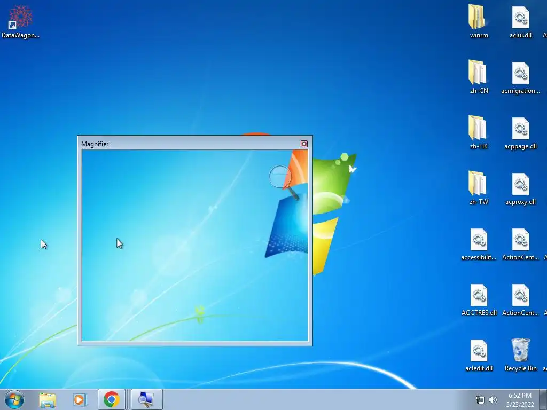Open the network tray icon
Screen dimensions: 547x410
[480, 400]
